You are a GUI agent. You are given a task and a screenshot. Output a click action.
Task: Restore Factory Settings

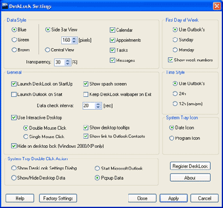(x=58, y=199)
